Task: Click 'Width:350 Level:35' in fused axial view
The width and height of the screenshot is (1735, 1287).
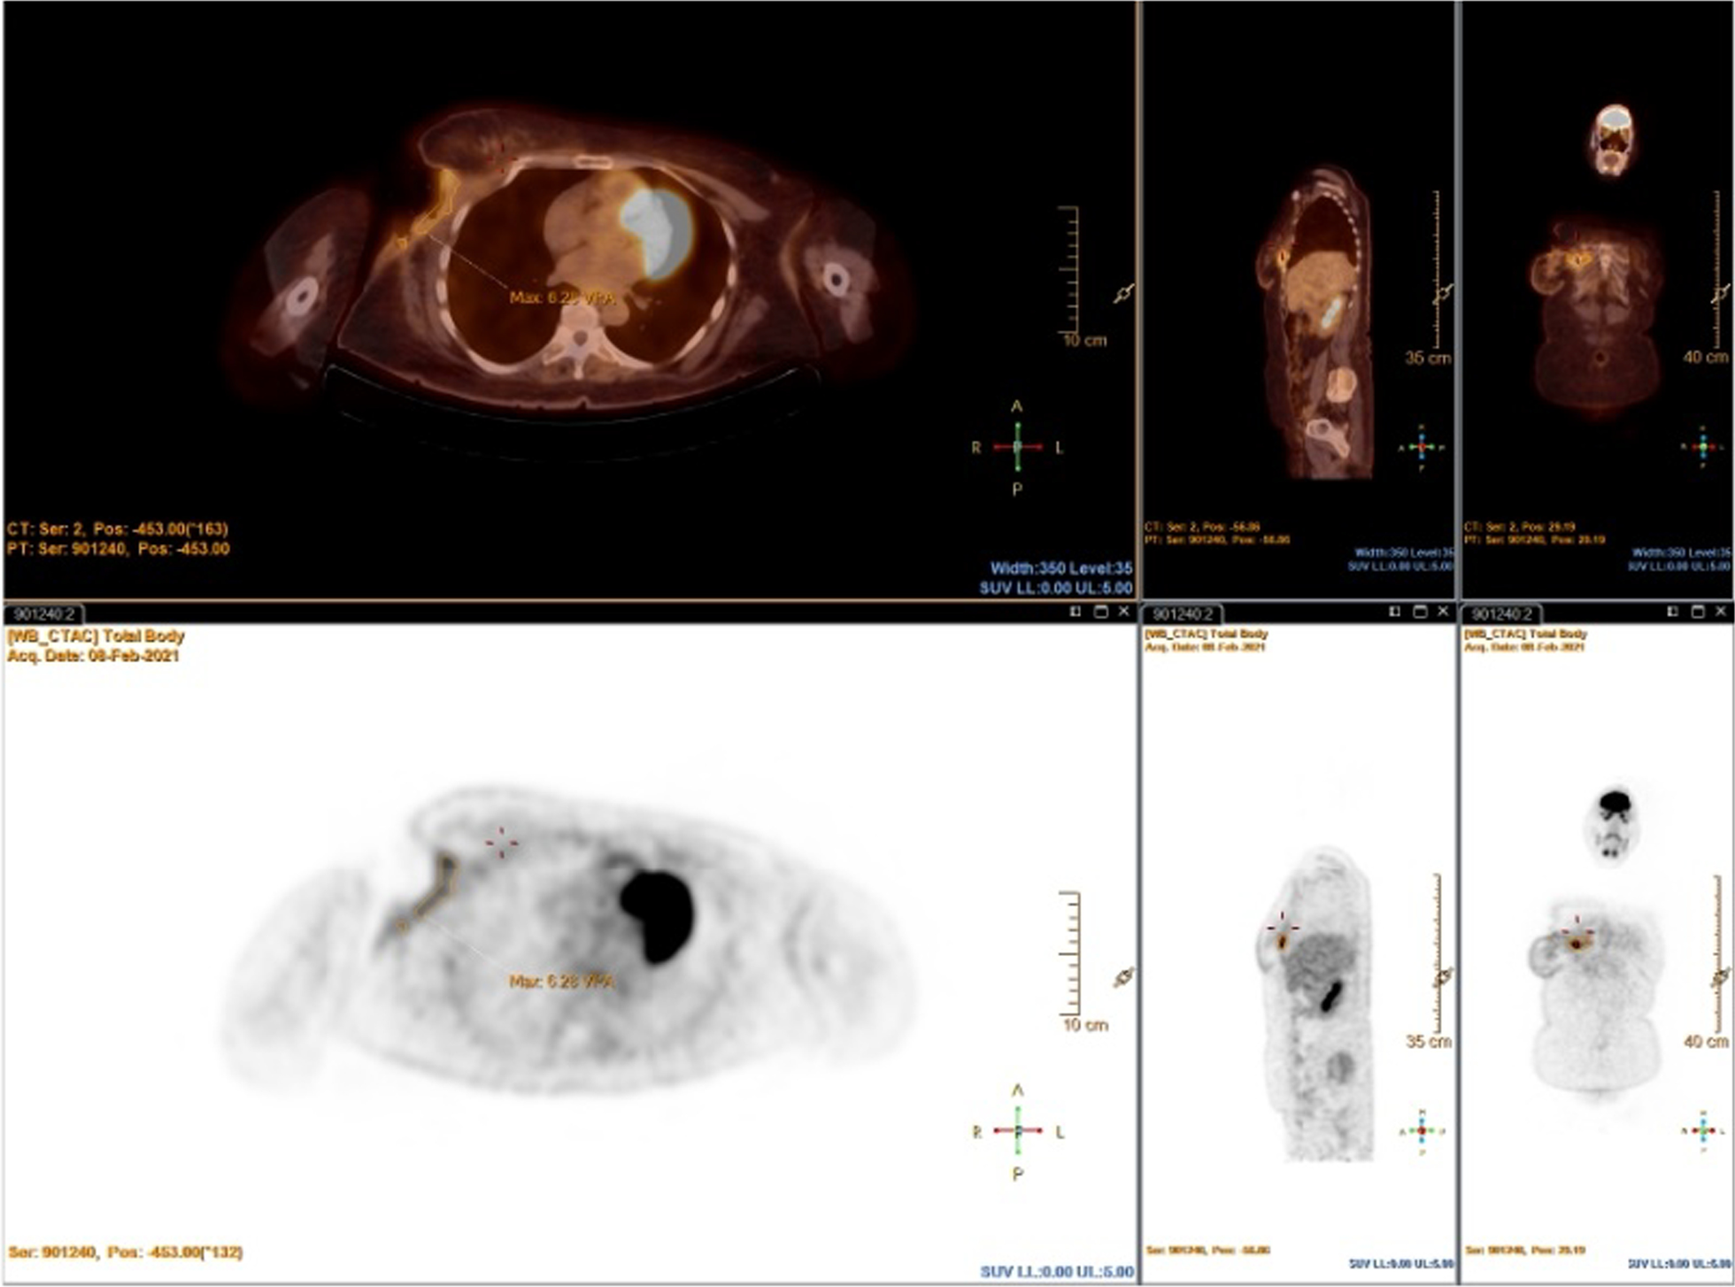Action: tap(1060, 568)
